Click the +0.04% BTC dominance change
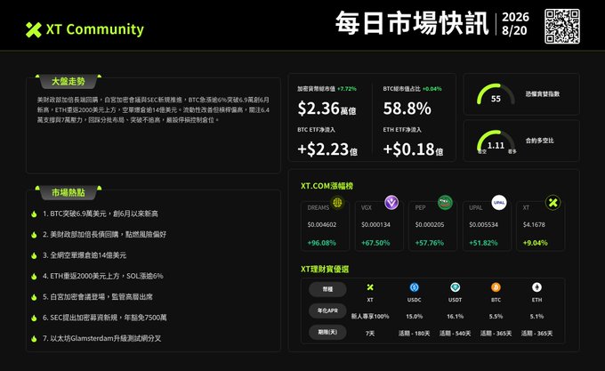This screenshot has width=605, height=371. (x=432, y=89)
